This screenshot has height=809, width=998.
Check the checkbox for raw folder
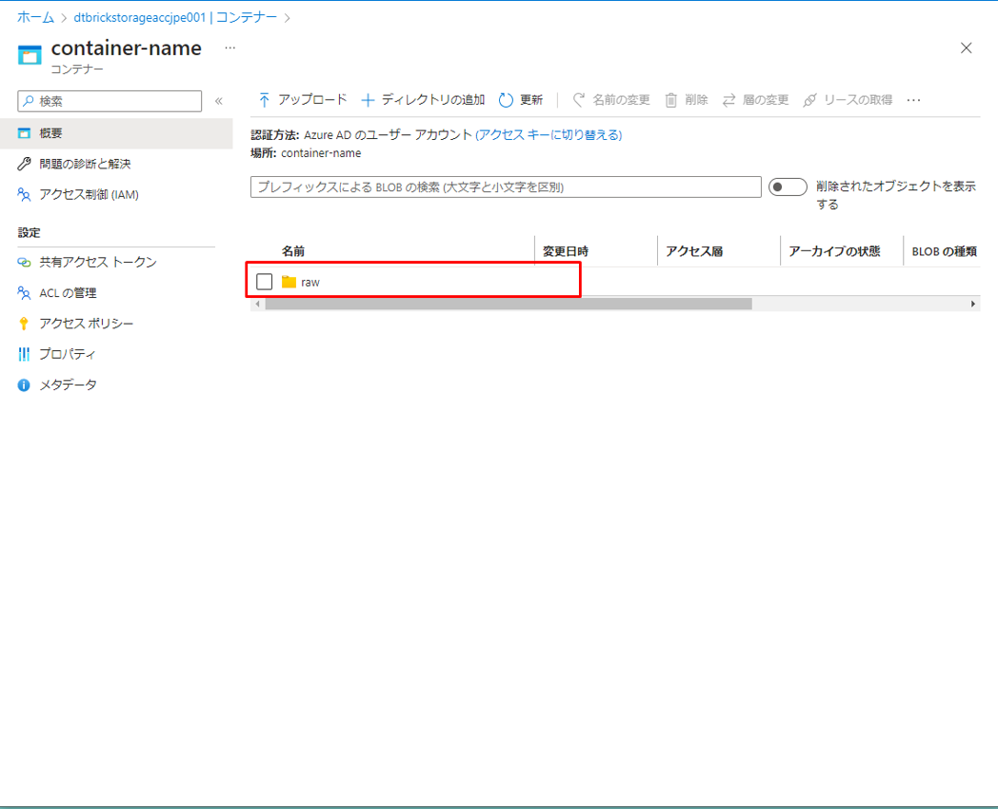(265, 282)
